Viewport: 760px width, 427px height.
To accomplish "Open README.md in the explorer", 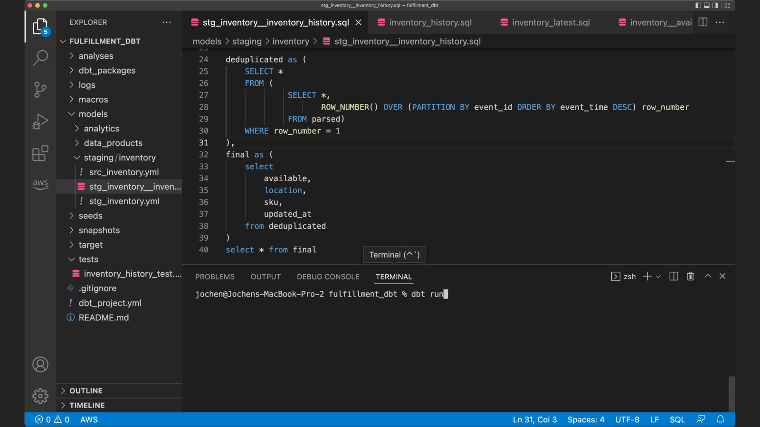I will click(119, 317).
